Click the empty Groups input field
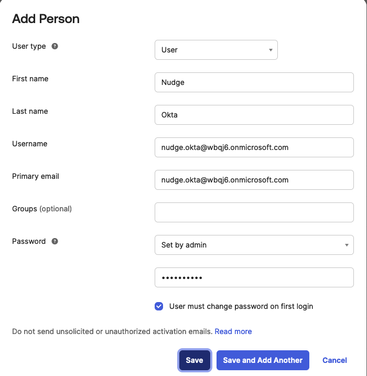This screenshot has width=367, height=376. [x=254, y=212]
